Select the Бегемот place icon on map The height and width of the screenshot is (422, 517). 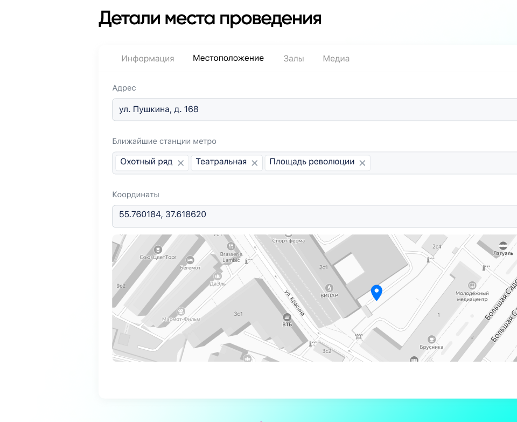point(190,260)
